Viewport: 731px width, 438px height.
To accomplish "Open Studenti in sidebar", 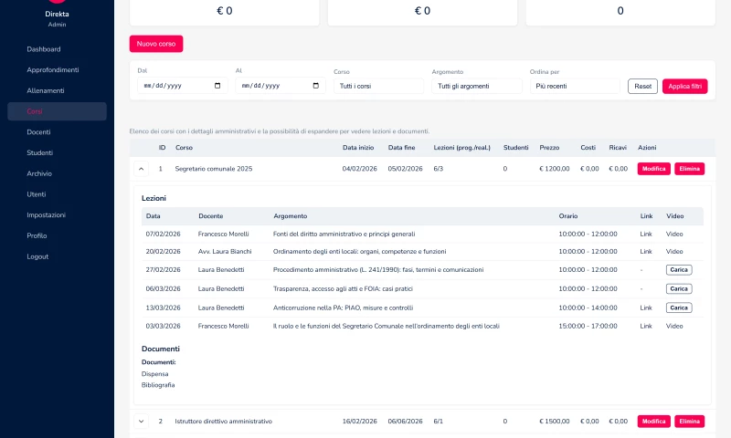I will (x=39, y=152).
